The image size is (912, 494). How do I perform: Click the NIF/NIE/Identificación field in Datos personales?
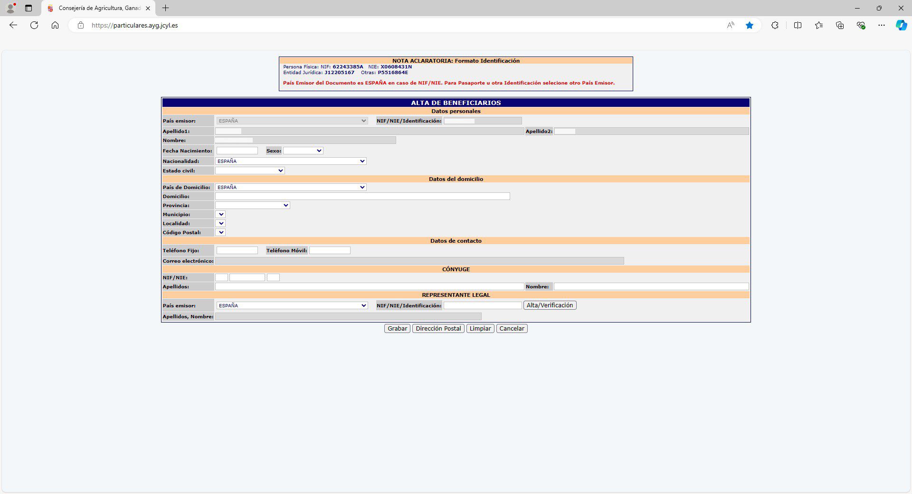(483, 121)
